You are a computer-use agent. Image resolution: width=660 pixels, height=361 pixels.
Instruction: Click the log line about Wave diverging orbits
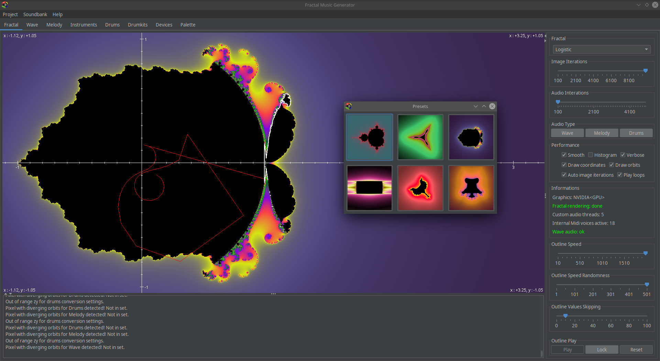(x=65, y=347)
